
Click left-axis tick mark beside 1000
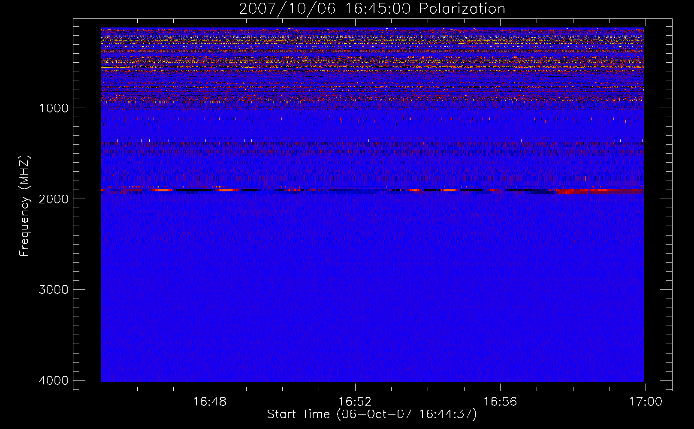[x=77, y=108]
